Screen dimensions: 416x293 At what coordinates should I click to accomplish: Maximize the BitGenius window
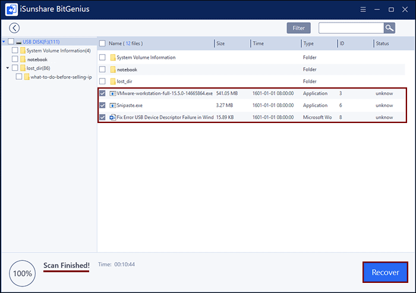coord(391,10)
